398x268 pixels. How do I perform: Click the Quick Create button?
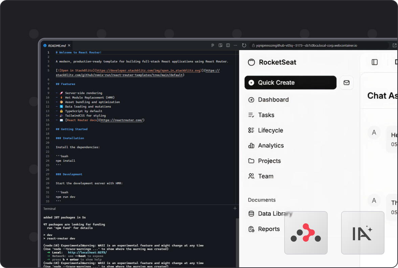click(x=290, y=83)
